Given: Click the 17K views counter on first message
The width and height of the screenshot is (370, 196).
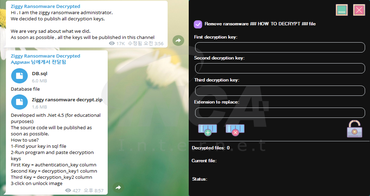Looking at the screenshot, I should point(117,43).
